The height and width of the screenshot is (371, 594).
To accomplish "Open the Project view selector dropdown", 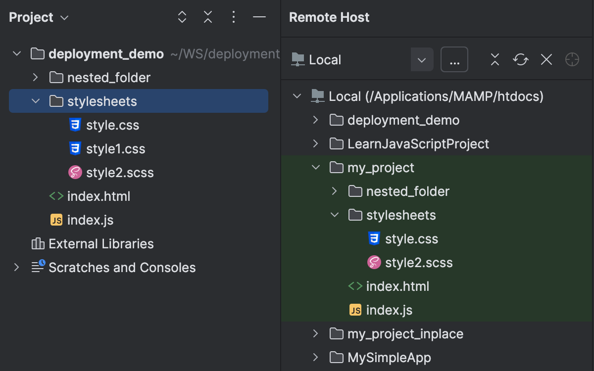I will (63, 17).
